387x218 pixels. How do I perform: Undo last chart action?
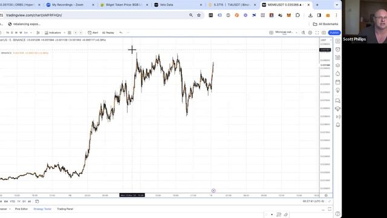click(x=121, y=33)
